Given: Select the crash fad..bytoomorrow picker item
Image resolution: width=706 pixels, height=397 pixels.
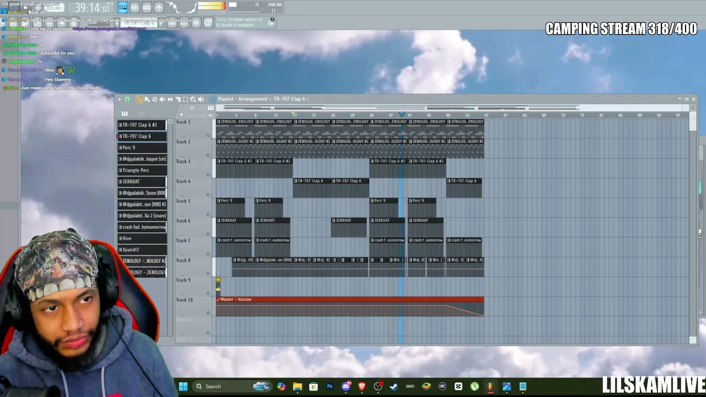Looking at the screenshot, I should pos(142,227).
